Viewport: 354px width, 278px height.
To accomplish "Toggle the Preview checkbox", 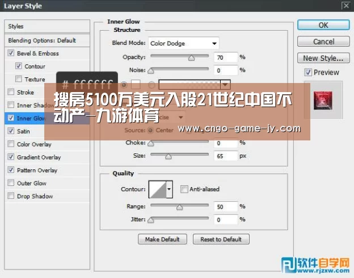I will point(308,72).
